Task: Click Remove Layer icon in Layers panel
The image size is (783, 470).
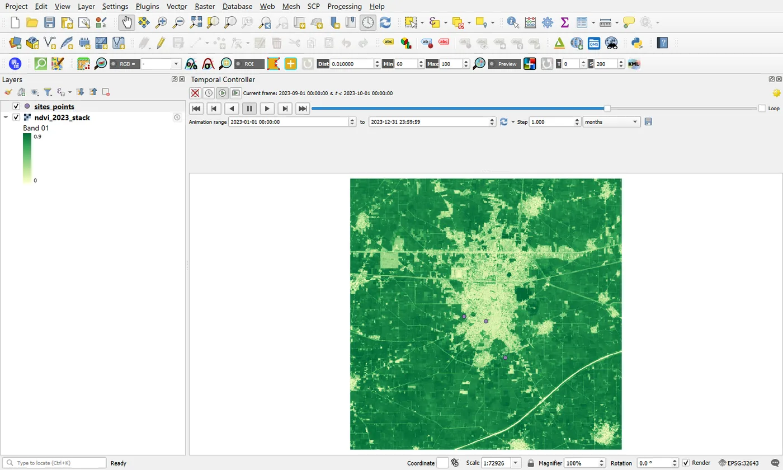Action: coord(105,92)
